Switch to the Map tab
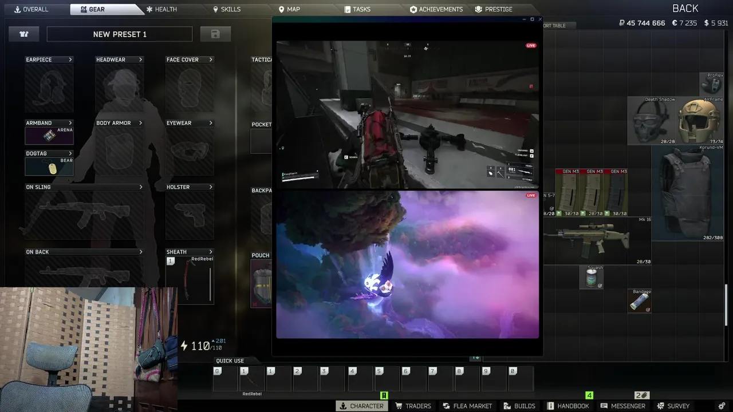Viewport: 733px width, 412px height. click(x=289, y=9)
